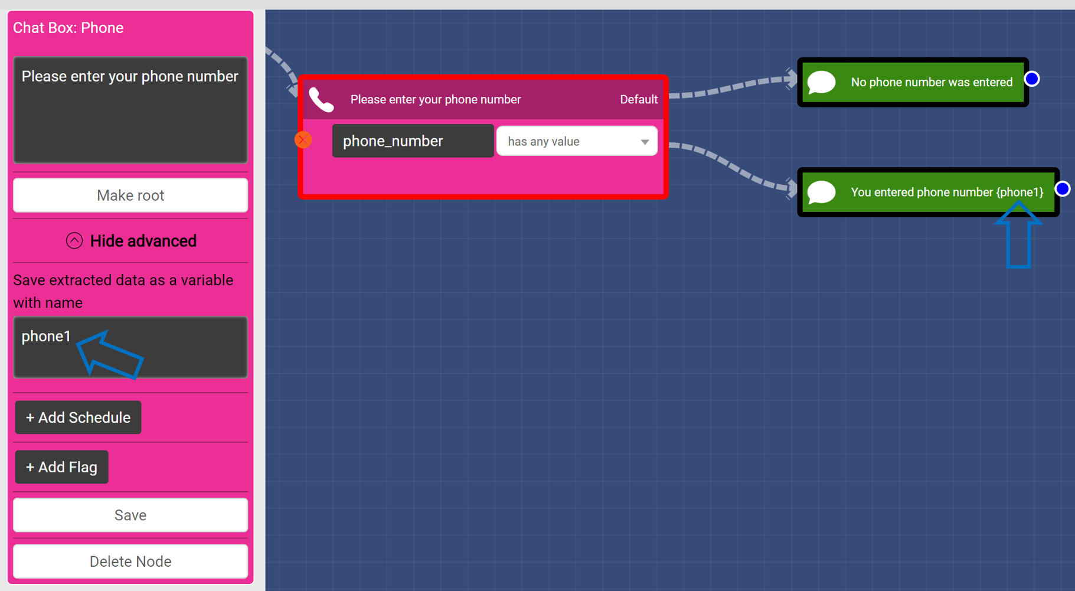Click the + Add Flag button
1075x591 pixels.
61,467
